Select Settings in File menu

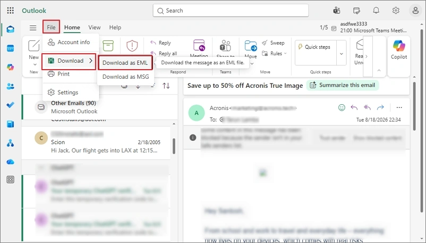pyautogui.click(x=71, y=93)
